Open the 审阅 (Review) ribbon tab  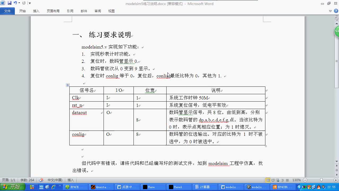point(98,11)
